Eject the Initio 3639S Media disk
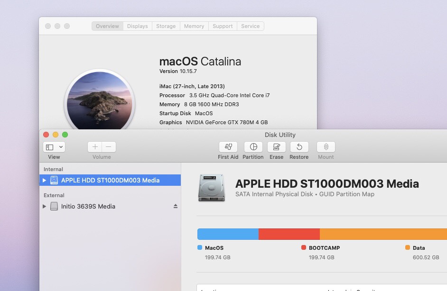 pos(175,206)
